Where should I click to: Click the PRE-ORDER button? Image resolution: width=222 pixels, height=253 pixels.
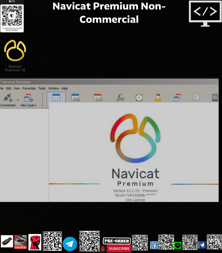117,241
